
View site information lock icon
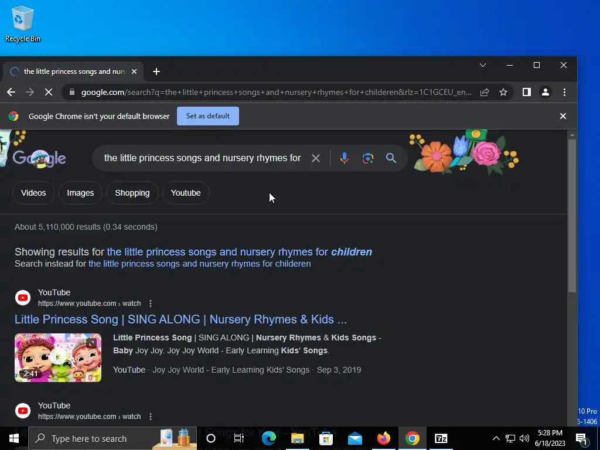71,92
